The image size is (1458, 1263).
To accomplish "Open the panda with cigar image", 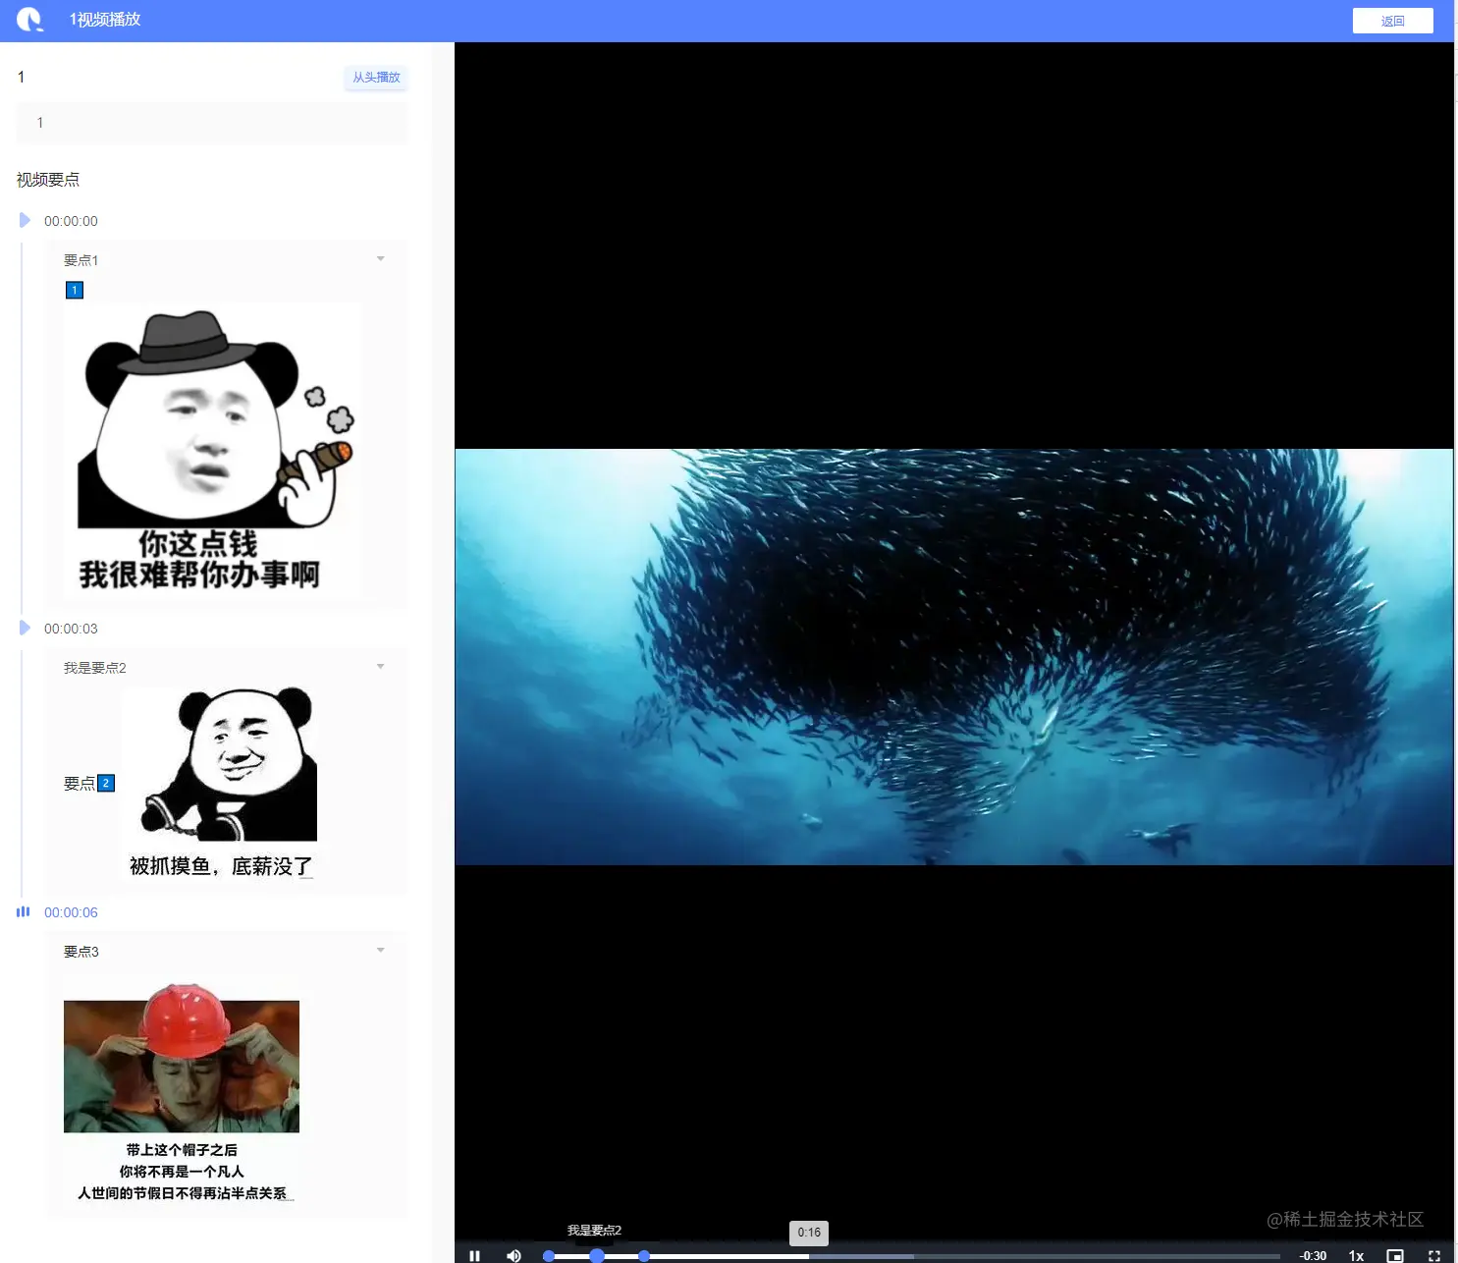I will [213, 451].
